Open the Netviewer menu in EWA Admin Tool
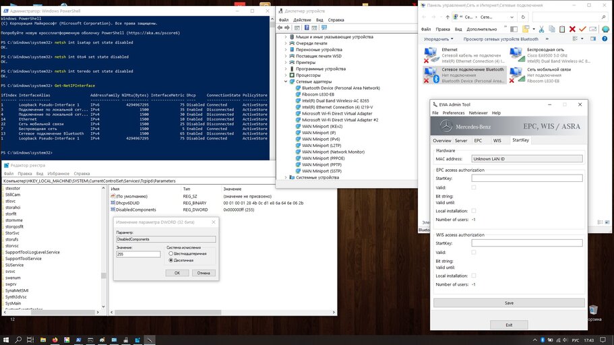This screenshot has height=345, width=614. tap(478, 113)
